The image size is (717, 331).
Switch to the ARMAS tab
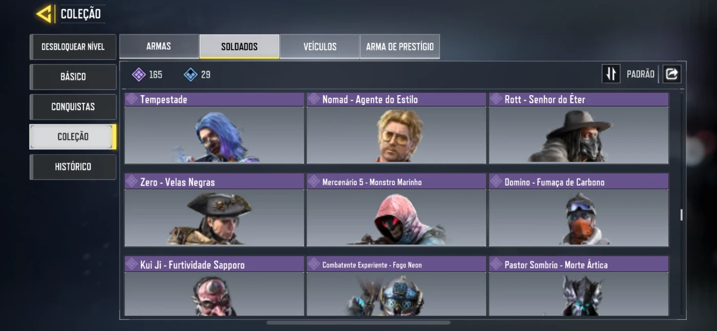(159, 47)
